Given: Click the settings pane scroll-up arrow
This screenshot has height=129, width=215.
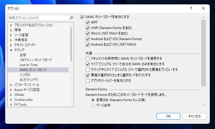Looking at the screenshot, I should pyautogui.click(x=204, y=17).
